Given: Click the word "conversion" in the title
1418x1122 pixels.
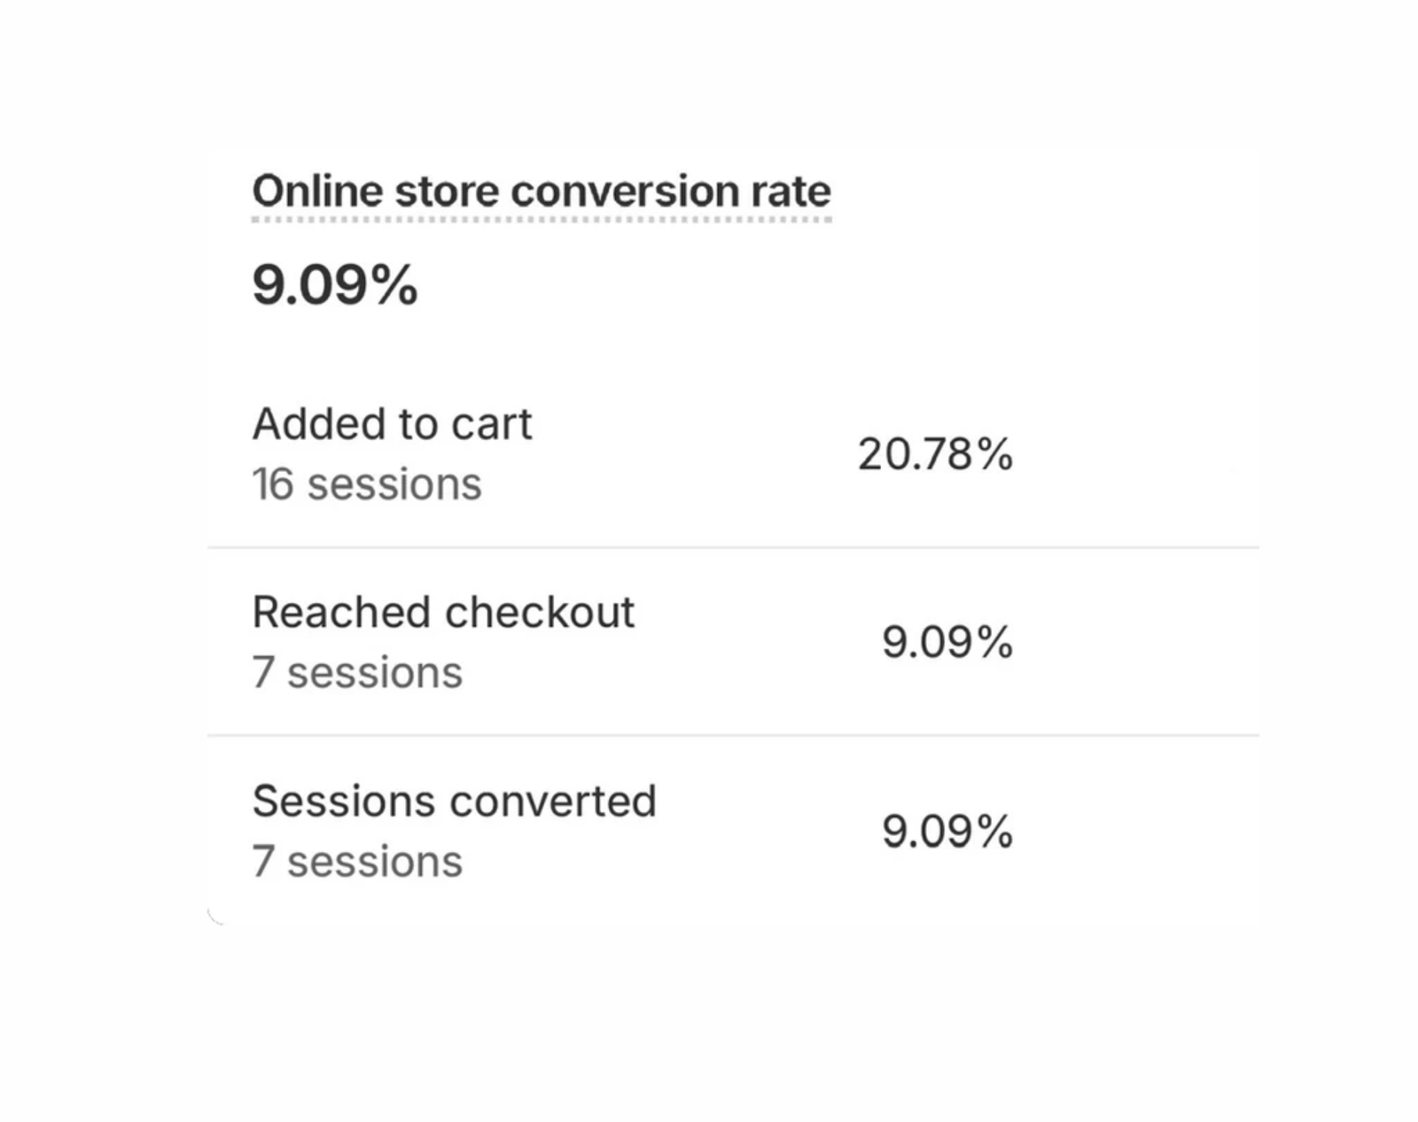Looking at the screenshot, I should pyautogui.click(x=625, y=191).
